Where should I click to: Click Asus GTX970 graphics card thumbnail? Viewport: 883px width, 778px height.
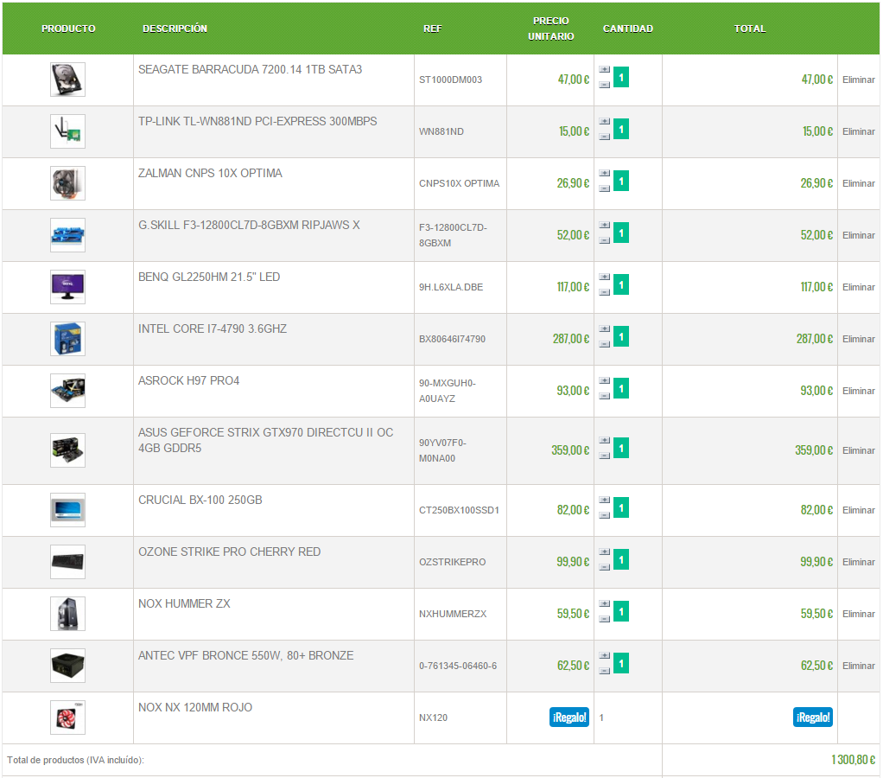[67, 450]
